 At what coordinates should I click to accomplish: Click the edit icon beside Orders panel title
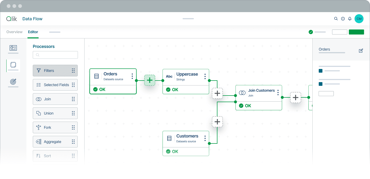[361, 51]
